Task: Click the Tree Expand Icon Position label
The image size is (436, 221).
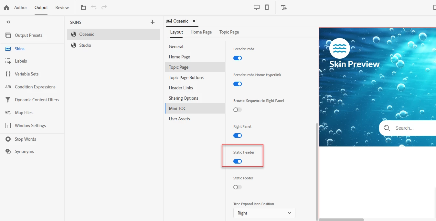Action: [x=253, y=204]
